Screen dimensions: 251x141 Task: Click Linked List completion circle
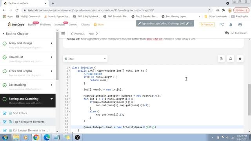click(x=5, y=57)
